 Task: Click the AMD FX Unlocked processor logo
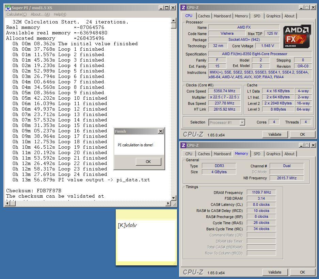click(x=297, y=36)
